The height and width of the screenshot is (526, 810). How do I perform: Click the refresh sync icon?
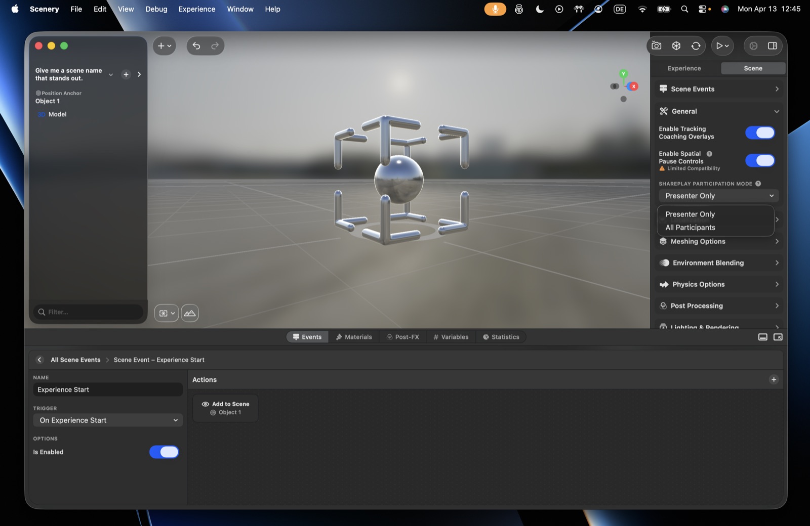pos(696,46)
